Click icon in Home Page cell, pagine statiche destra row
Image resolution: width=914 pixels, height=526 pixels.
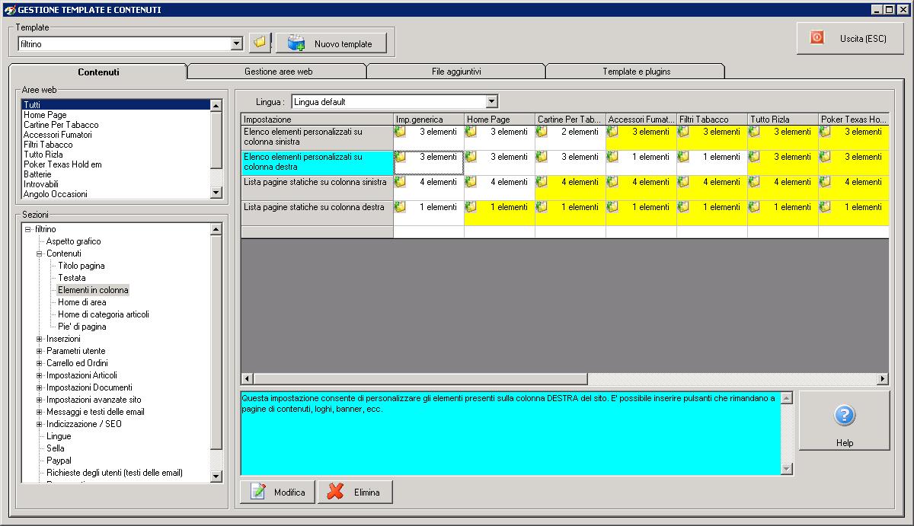click(x=471, y=207)
